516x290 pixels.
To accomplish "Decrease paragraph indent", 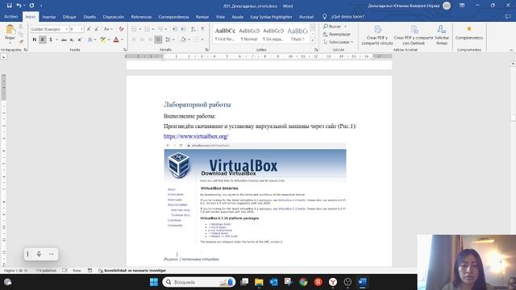I will (x=175, y=29).
